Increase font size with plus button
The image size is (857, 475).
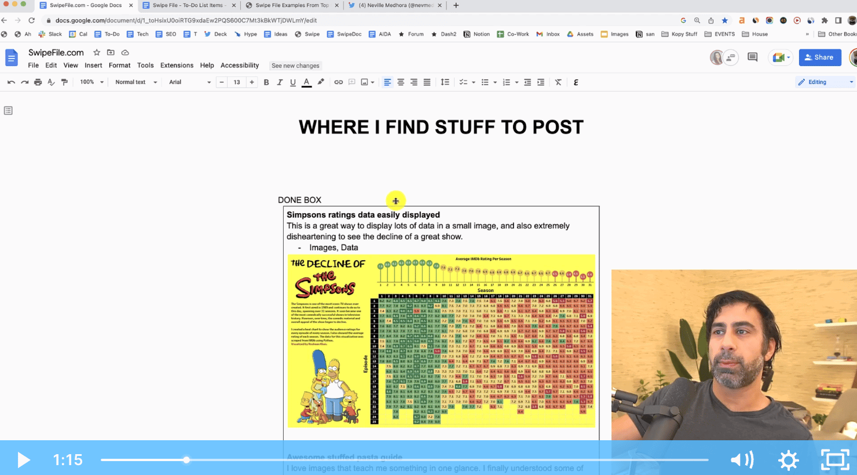[252, 82]
